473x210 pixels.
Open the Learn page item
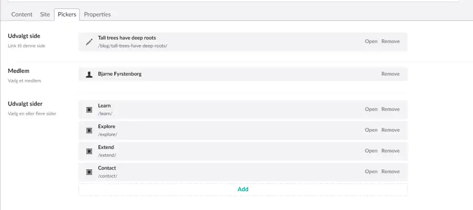pyautogui.click(x=371, y=109)
